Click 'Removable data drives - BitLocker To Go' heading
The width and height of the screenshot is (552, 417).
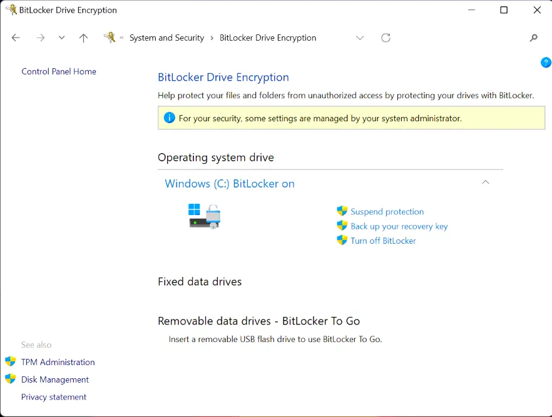[x=258, y=321]
